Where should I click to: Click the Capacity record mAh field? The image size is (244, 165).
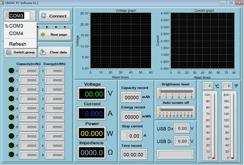(x=132, y=98)
